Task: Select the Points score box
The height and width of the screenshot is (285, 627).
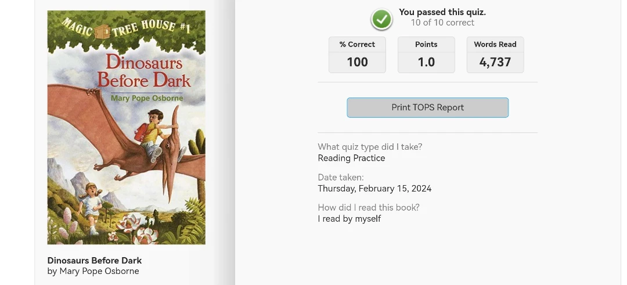Action: coord(426,55)
